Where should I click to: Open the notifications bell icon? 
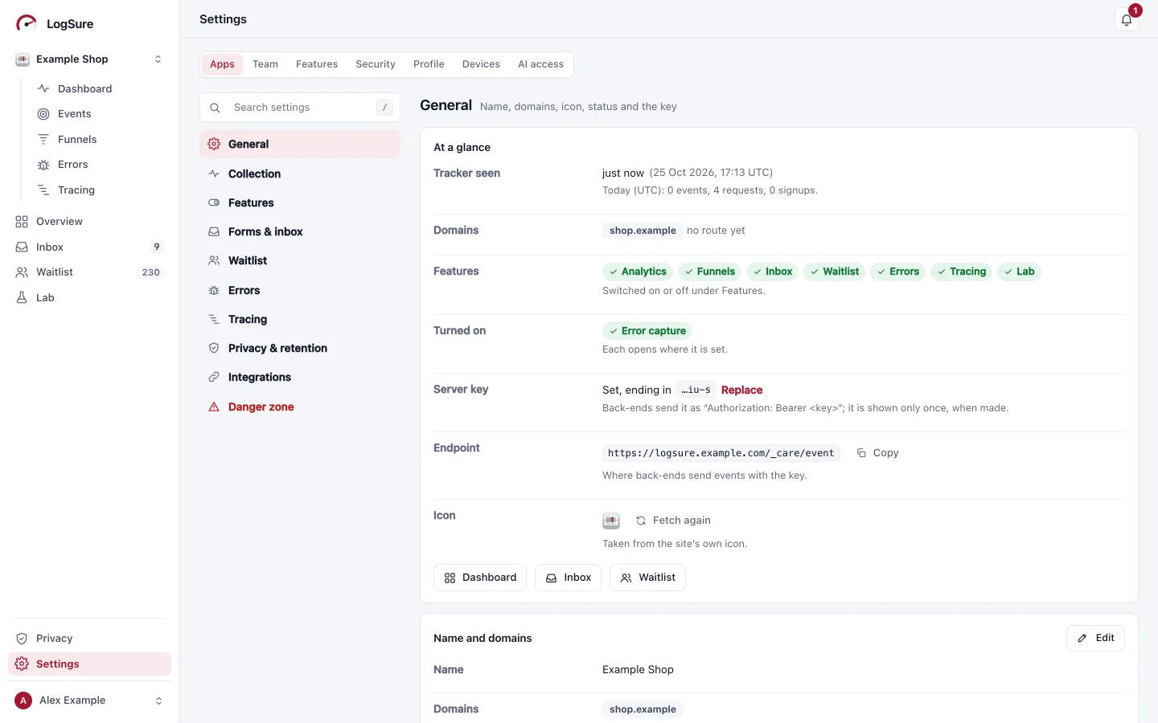tap(1127, 20)
